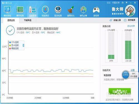Toggle the CPU温度 legend entry

14,42
